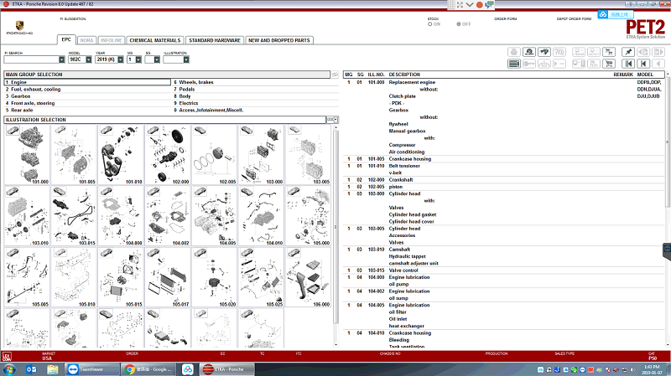Viewport: 671px width, 376px height.
Task: Open illustration thumbnail 102-000 crankshaft
Action: coord(168,155)
